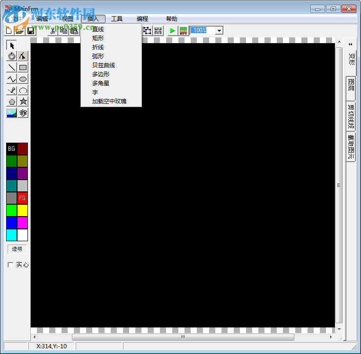Select the star shape tool
This screenshot has width=361, height=354.
click(23, 101)
